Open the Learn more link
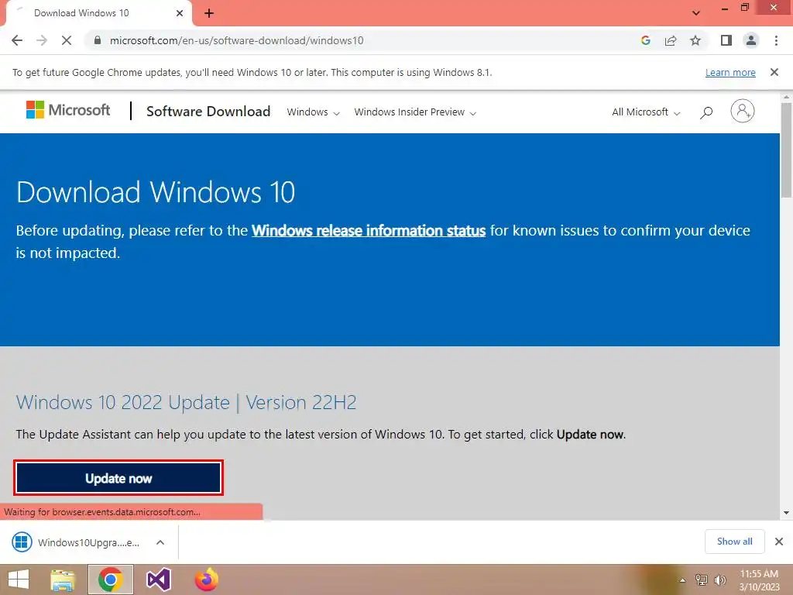Viewport: 793px width, 595px height. coord(730,72)
